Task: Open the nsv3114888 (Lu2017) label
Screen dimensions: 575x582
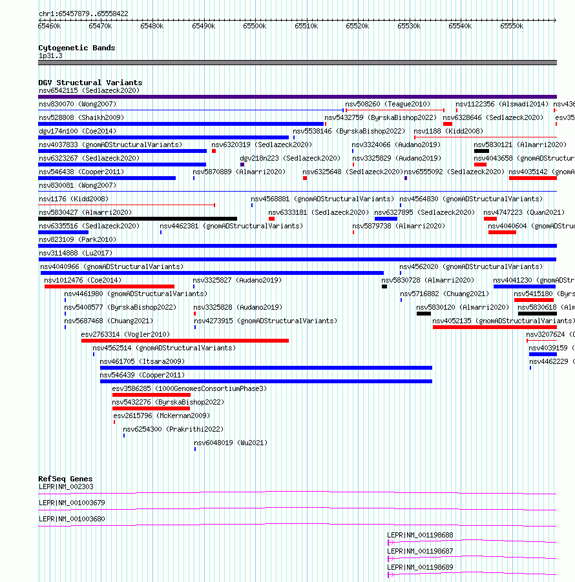Action: [76, 253]
